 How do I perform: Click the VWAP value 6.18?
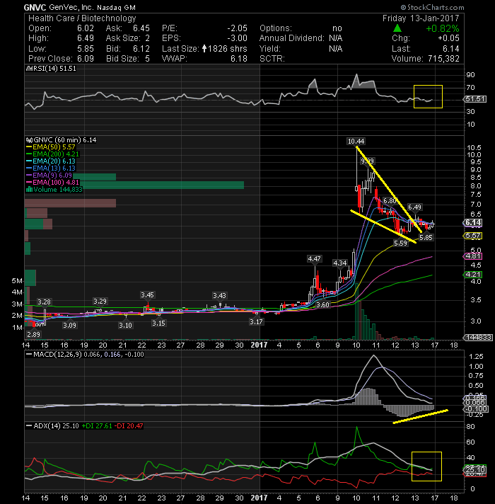239,59
